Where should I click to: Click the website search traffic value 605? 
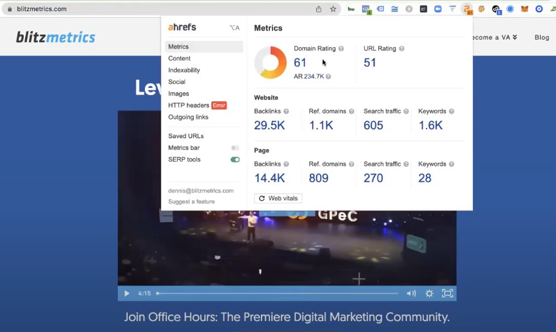pos(373,126)
